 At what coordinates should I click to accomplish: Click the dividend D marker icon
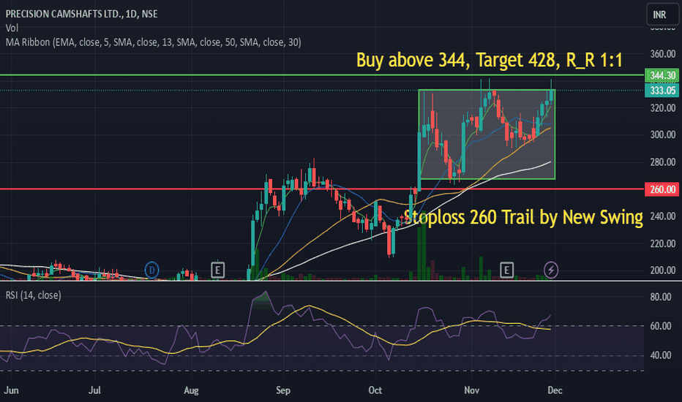coord(151,270)
